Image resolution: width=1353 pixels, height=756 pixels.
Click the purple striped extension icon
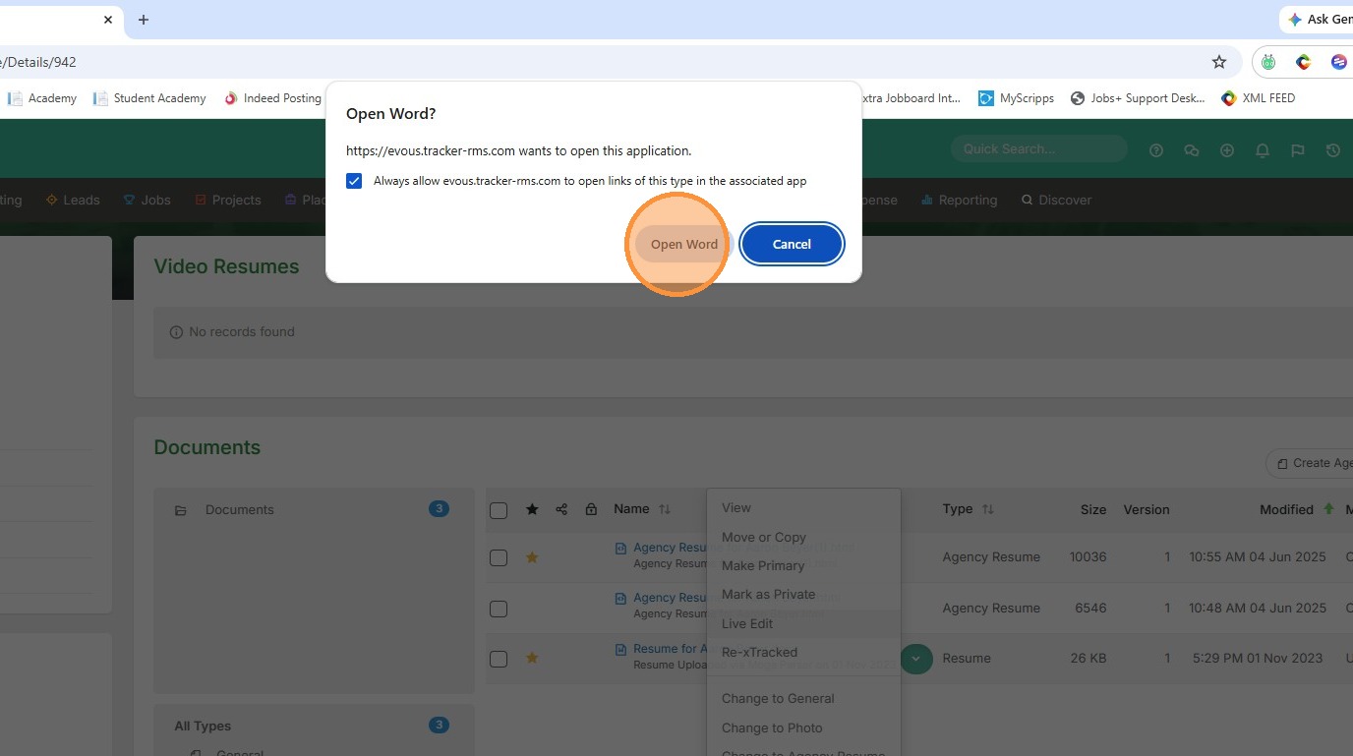(1338, 62)
